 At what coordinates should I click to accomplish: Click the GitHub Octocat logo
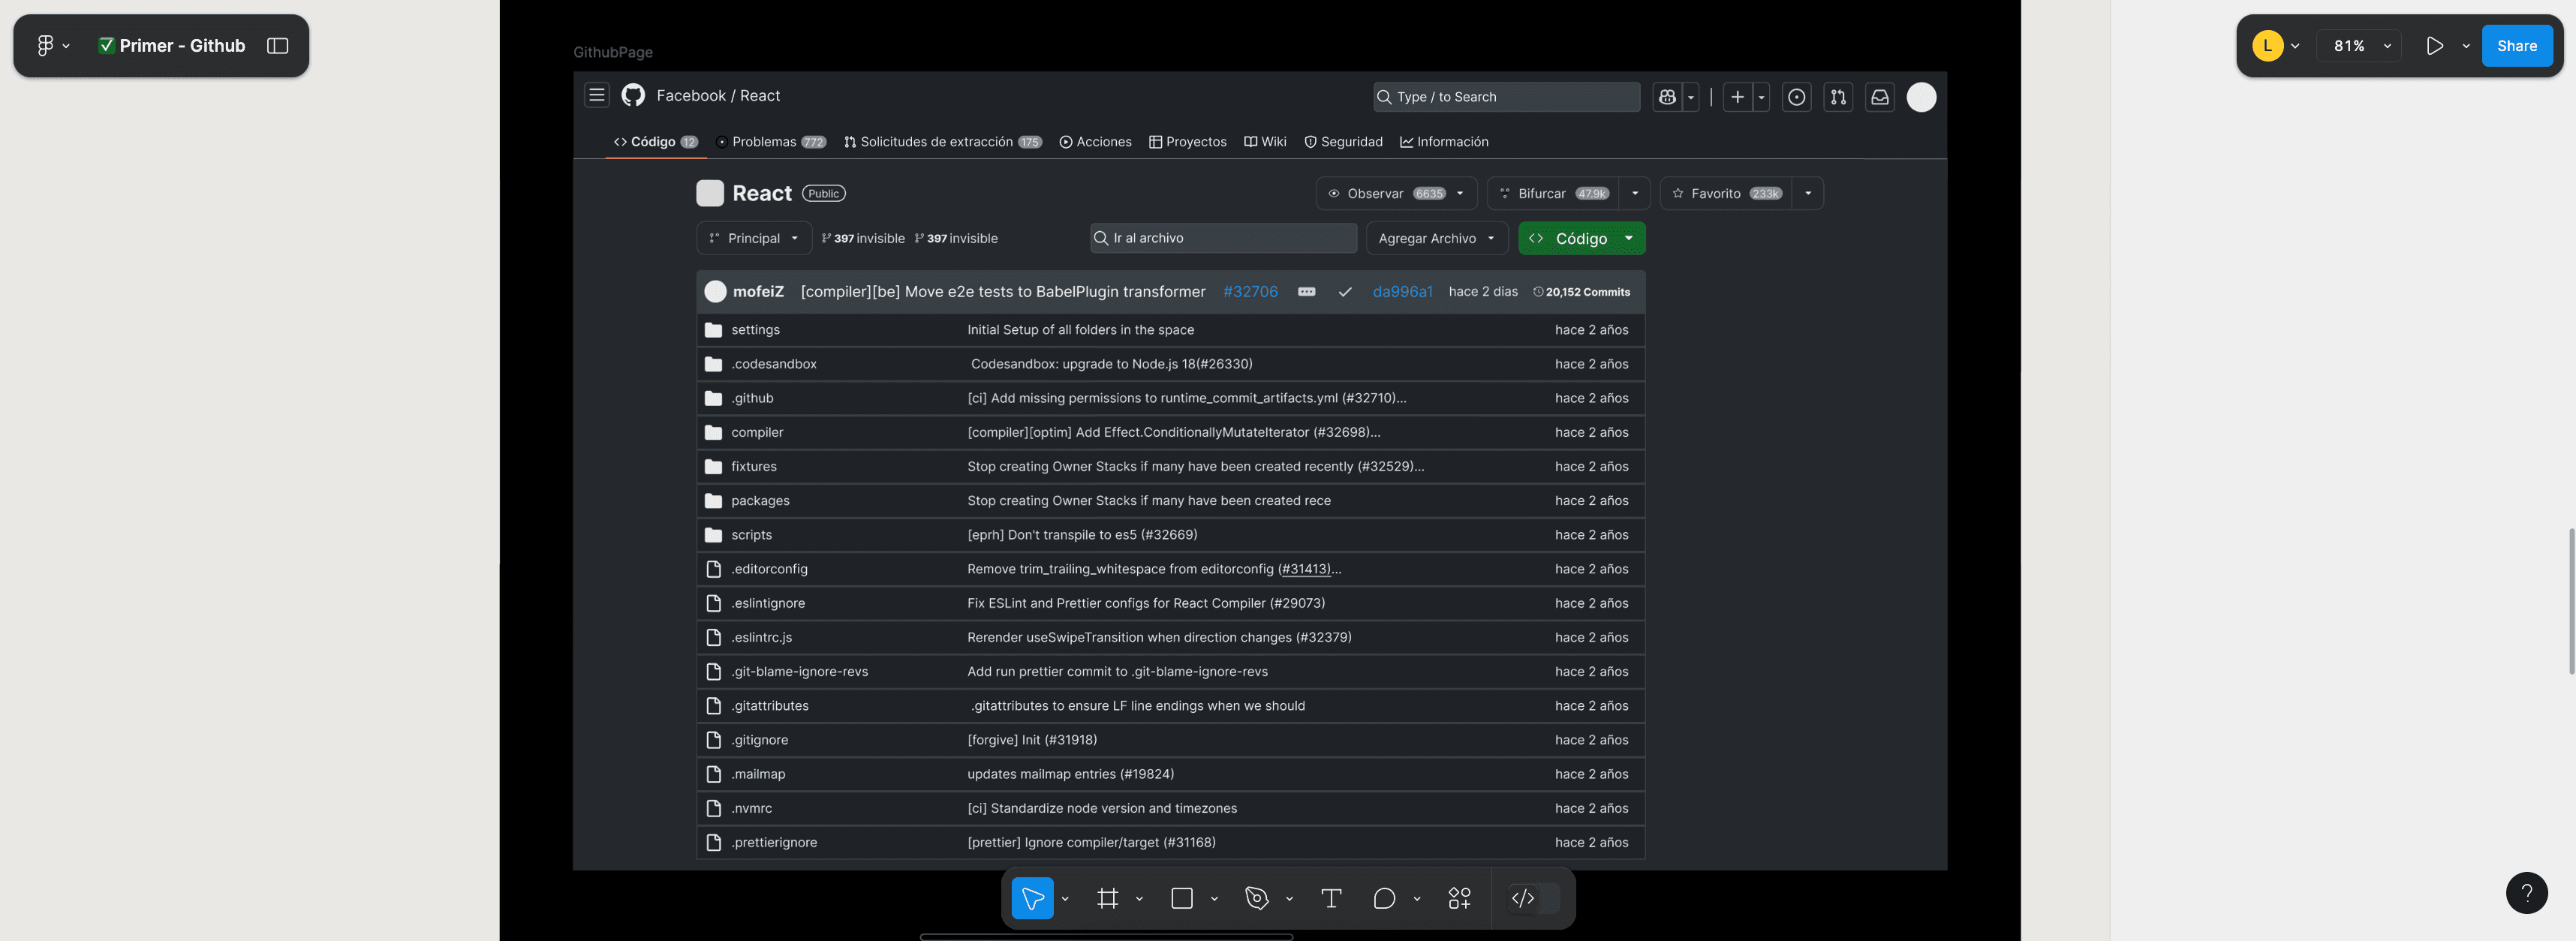point(633,95)
